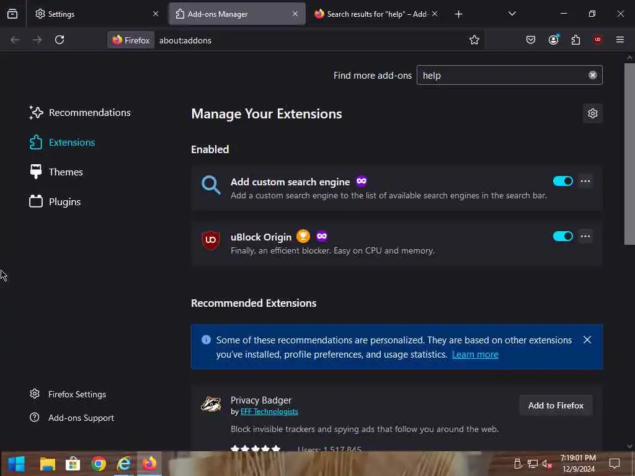Click uBlock Origin private browsing badge
This screenshot has width=635, height=476.
(322, 236)
